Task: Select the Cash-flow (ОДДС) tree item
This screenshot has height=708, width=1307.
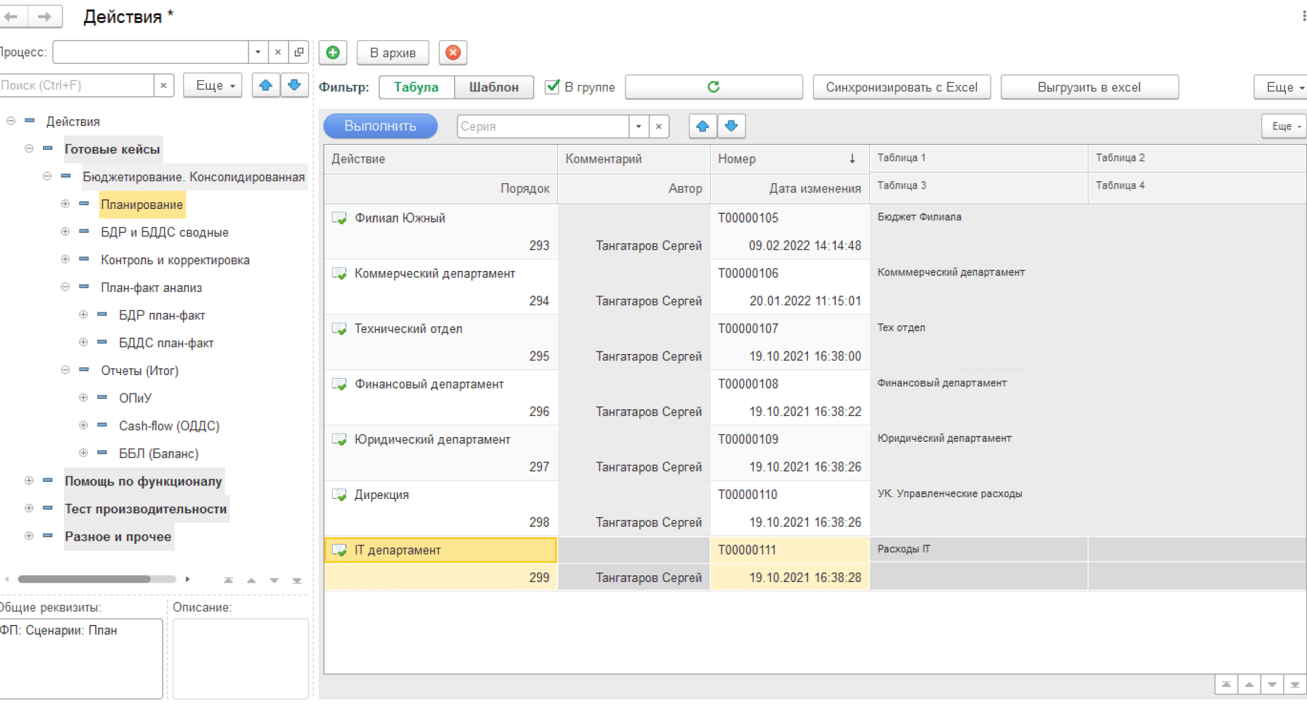Action: pos(169,426)
